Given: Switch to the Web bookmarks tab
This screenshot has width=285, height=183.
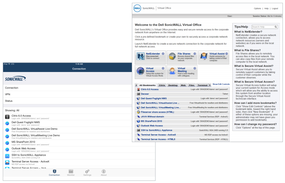Looking at the screenshot, I should pyautogui.click(x=183, y=85).
